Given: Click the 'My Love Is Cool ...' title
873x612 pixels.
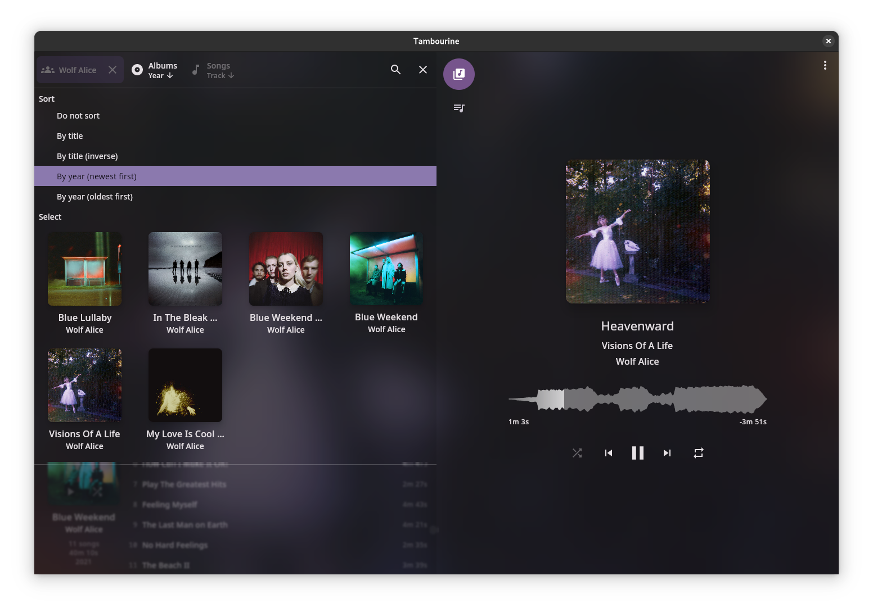Looking at the screenshot, I should coord(185,434).
